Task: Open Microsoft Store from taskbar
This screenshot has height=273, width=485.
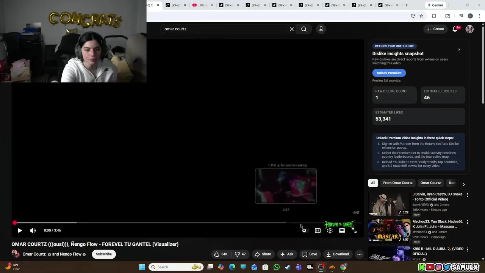Action: pos(265,267)
